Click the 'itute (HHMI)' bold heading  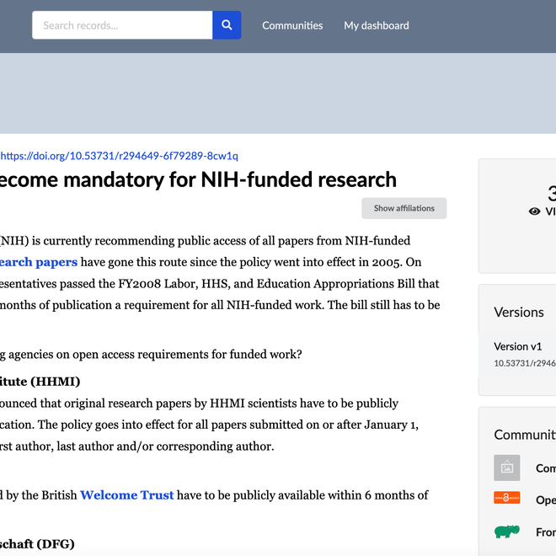[40, 382]
